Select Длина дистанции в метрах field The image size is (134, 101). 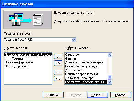click(86, 62)
